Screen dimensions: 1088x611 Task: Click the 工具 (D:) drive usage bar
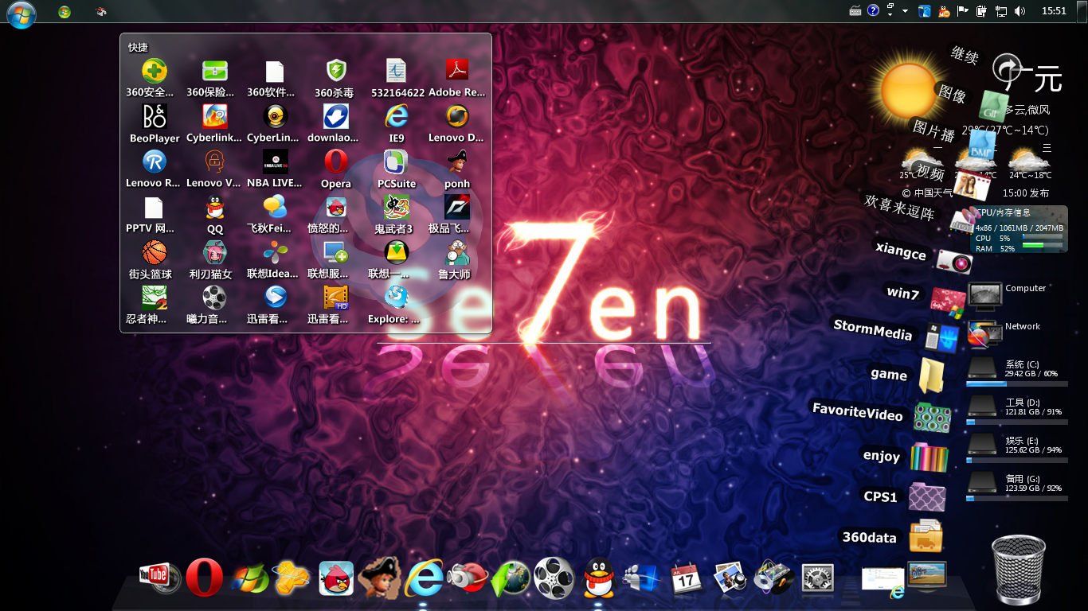(x=1017, y=422)
